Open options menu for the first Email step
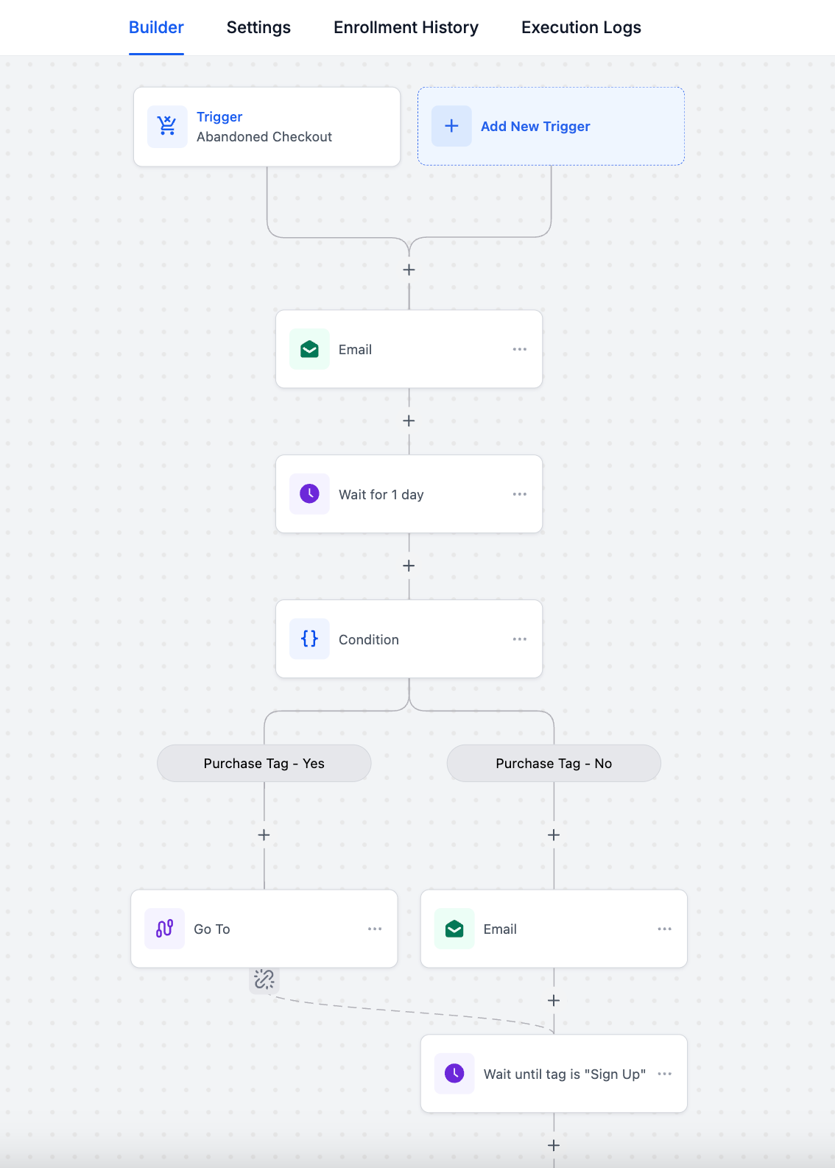This screenshot has width=835, height=1168. click(520, 349)
